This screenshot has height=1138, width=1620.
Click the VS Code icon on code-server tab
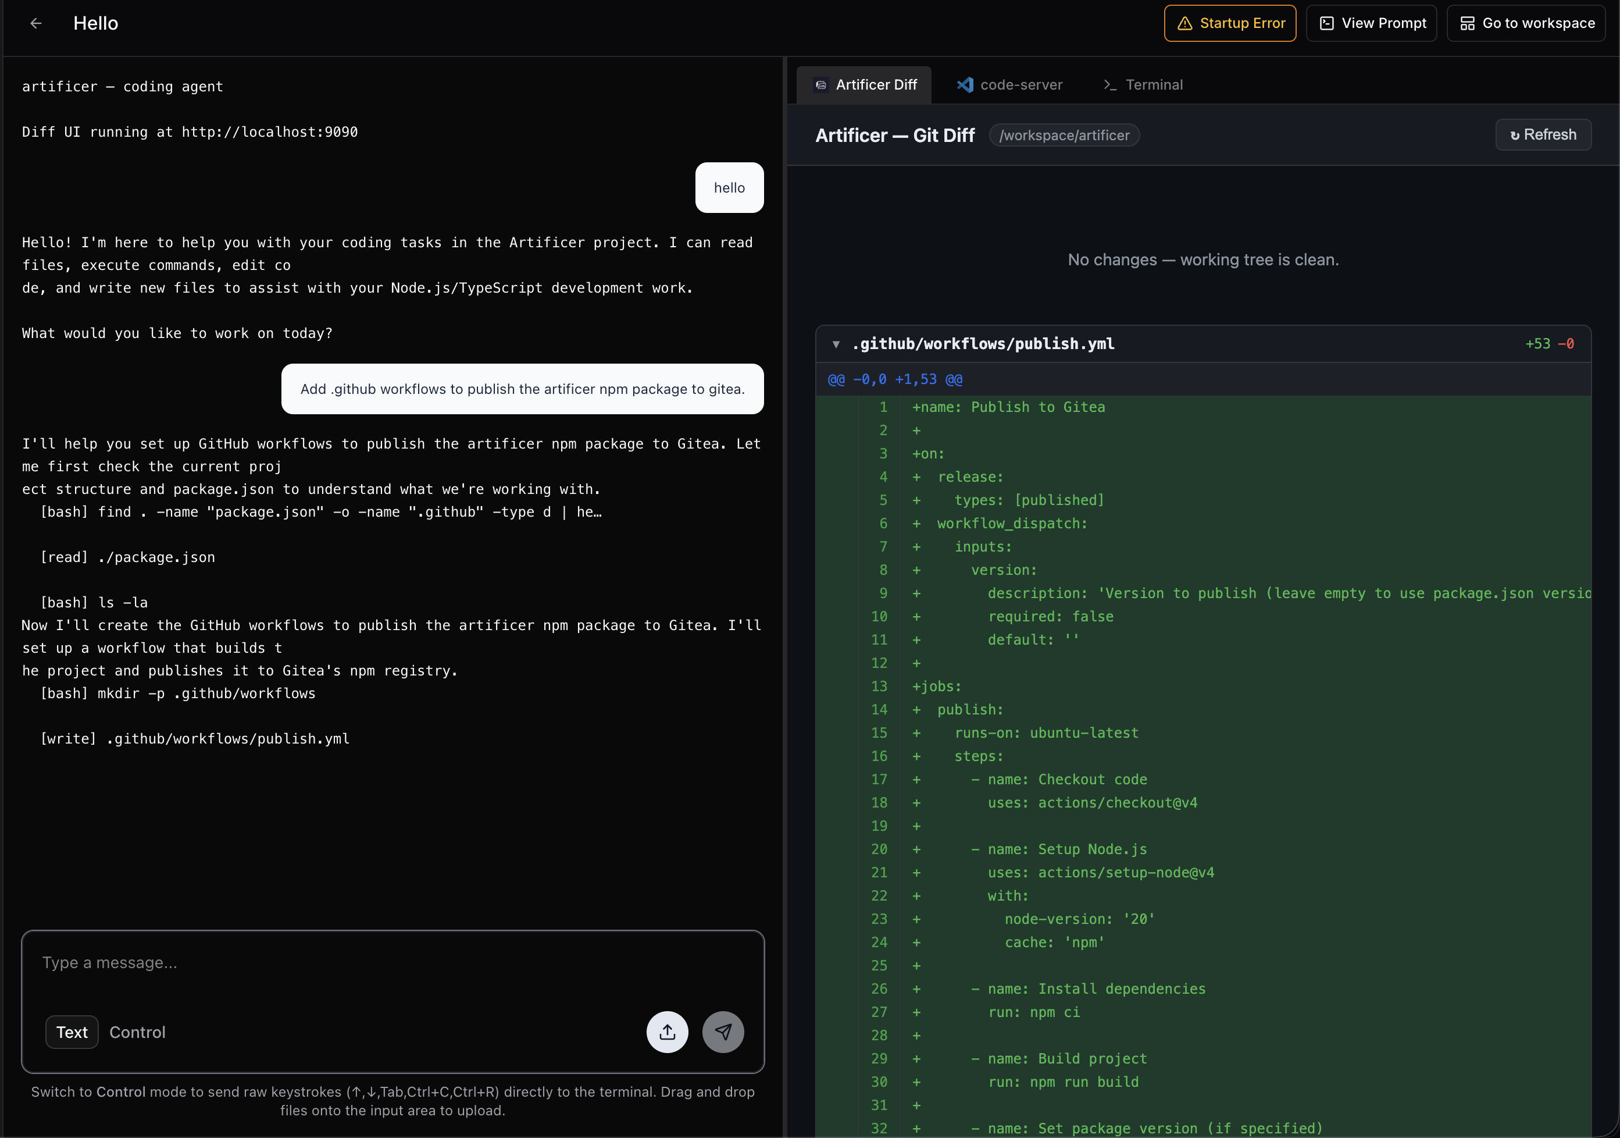pos(965,85)
